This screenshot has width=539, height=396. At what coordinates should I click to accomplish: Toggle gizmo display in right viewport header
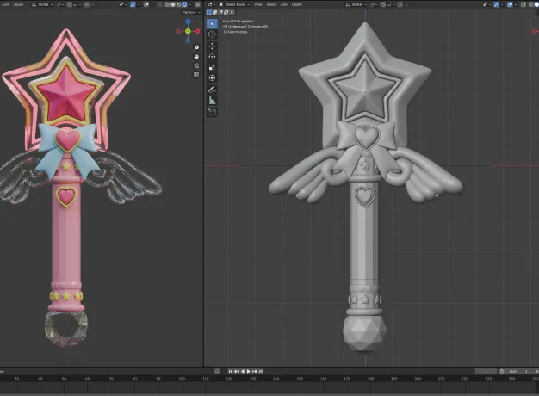(496, 4)
